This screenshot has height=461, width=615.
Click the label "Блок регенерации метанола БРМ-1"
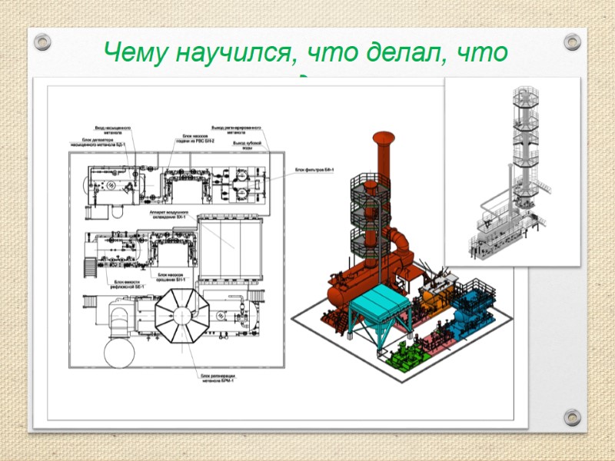coord(218,378)
